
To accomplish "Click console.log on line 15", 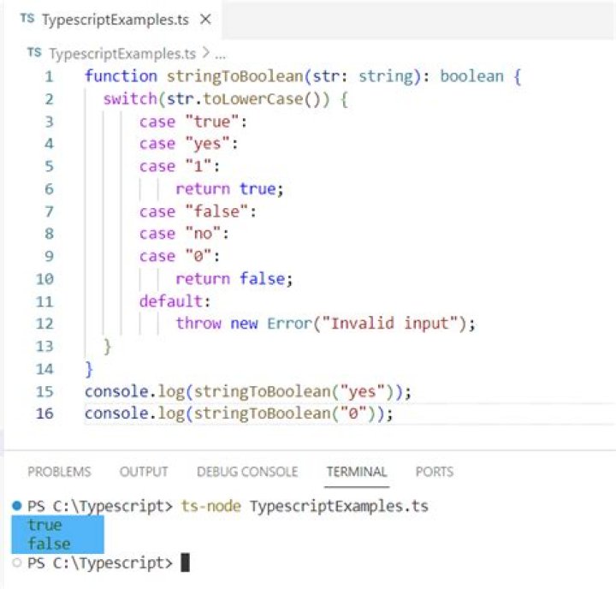I will tap(135, 391).
